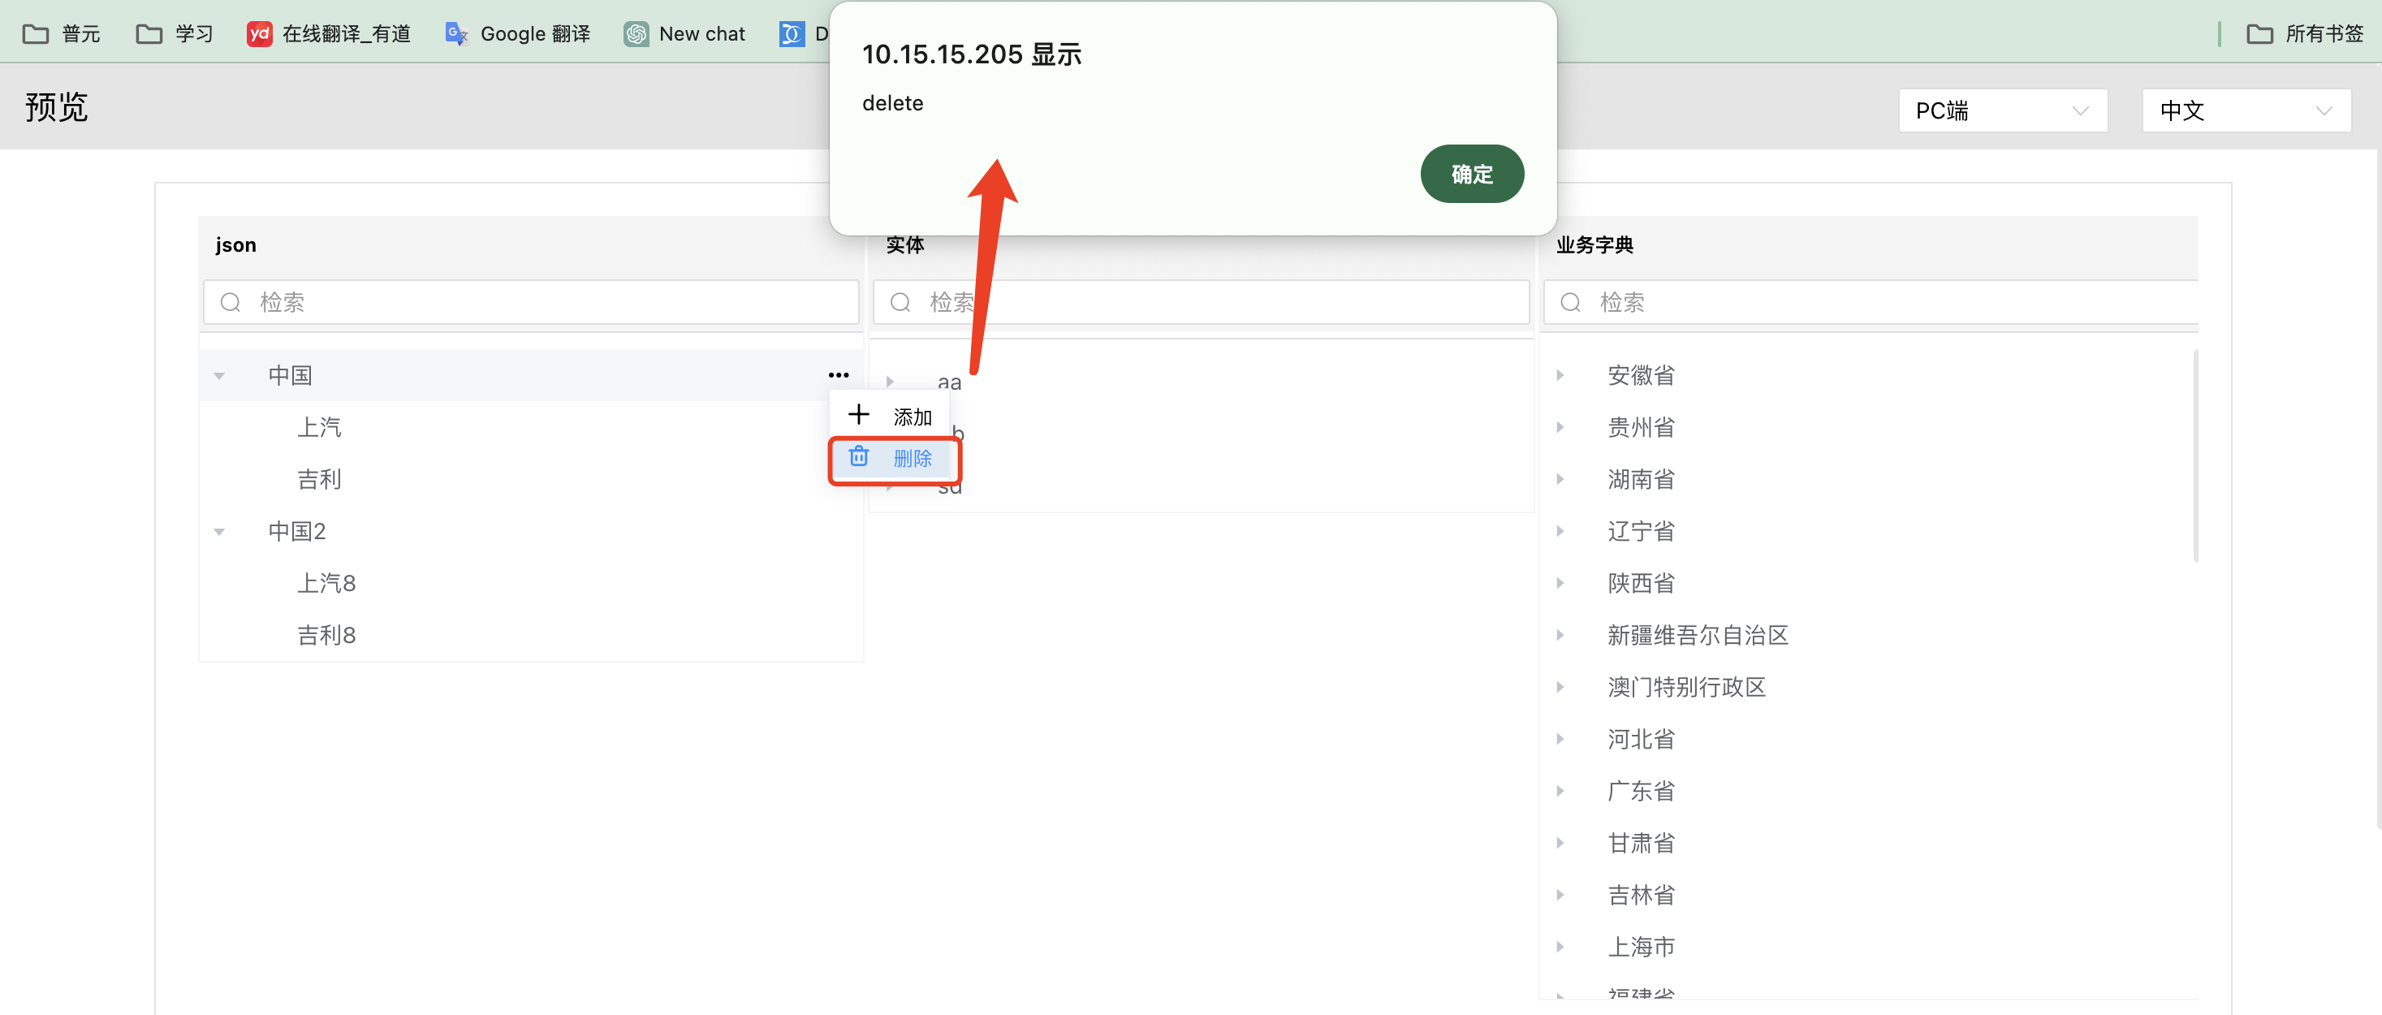The width and height of the screenshot is (2382, 1015).
Task: Open the 中文 language dropdown
Action: pos(2245,111)
